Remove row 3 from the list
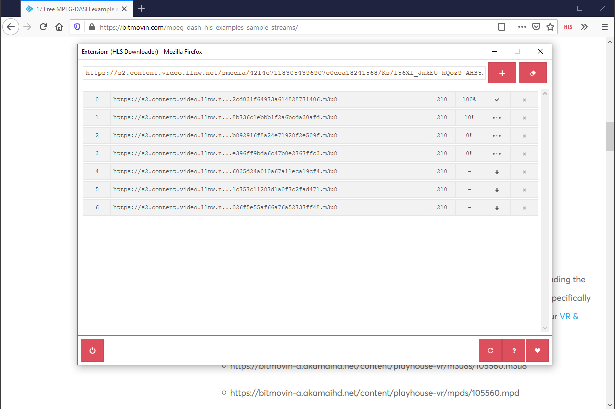 pos(524,154)
